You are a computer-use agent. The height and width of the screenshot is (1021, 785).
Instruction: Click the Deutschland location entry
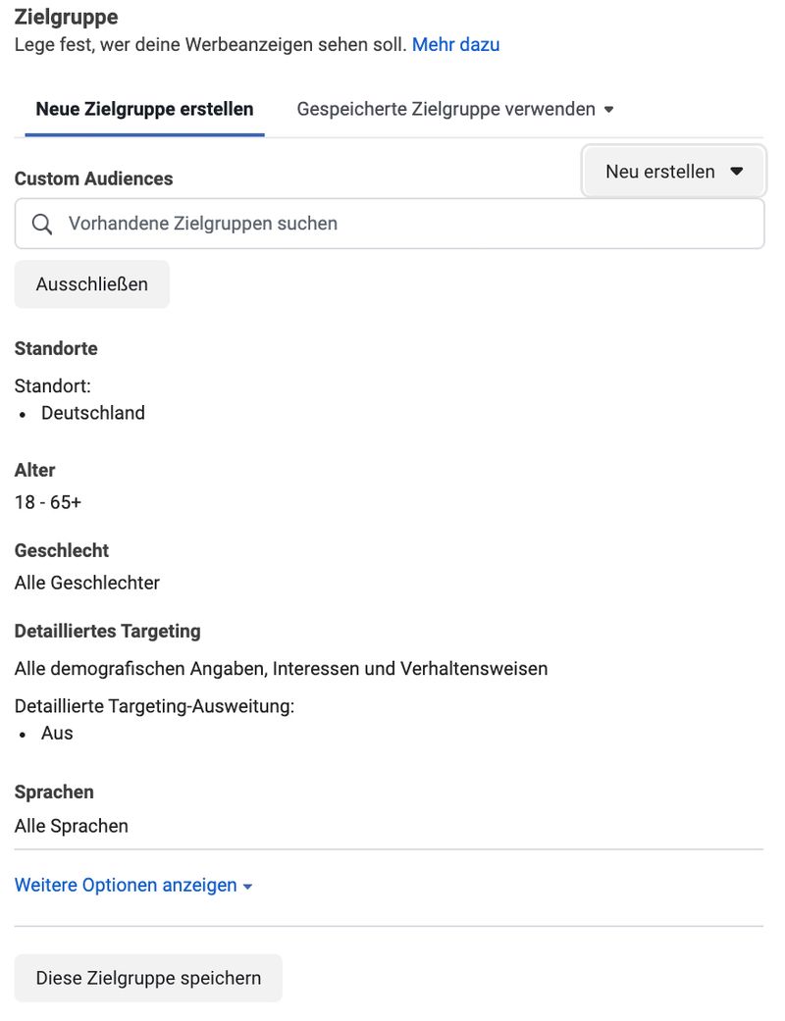(93, 413)
